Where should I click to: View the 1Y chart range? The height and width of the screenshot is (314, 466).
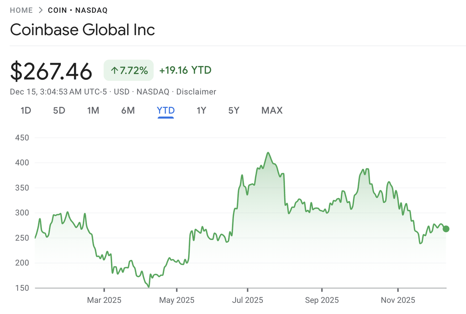click(x=201, y=110)
